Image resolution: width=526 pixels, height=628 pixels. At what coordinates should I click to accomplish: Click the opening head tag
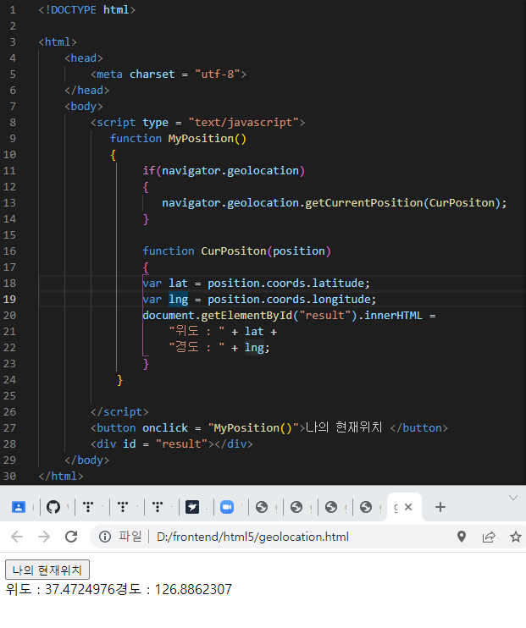84,58
